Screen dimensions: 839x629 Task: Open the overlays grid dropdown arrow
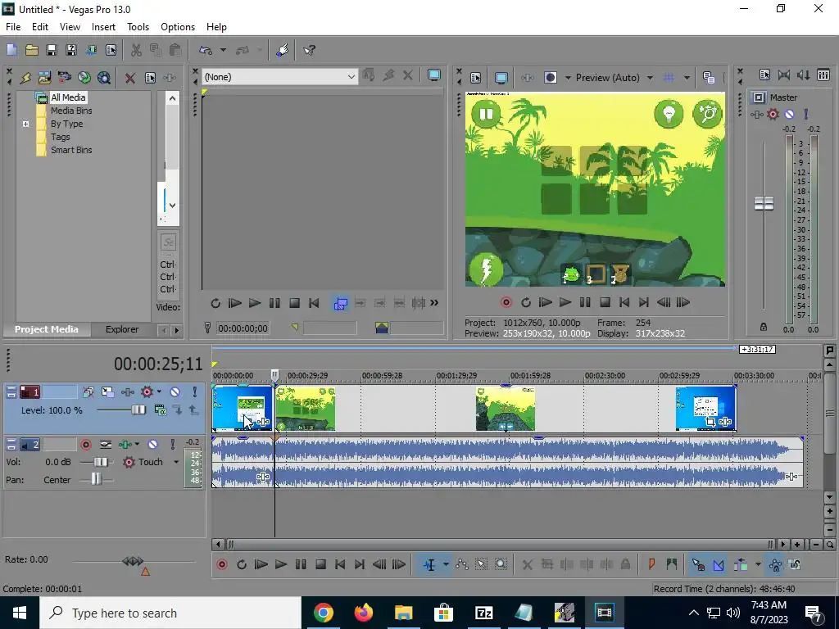(687, 78)
